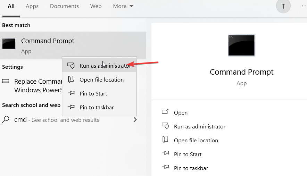
Task: Click the settings icon beside Replace Command Prompt
Action: pos(6,81)
